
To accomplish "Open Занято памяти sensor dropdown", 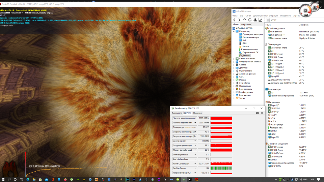I will [195, 141].
